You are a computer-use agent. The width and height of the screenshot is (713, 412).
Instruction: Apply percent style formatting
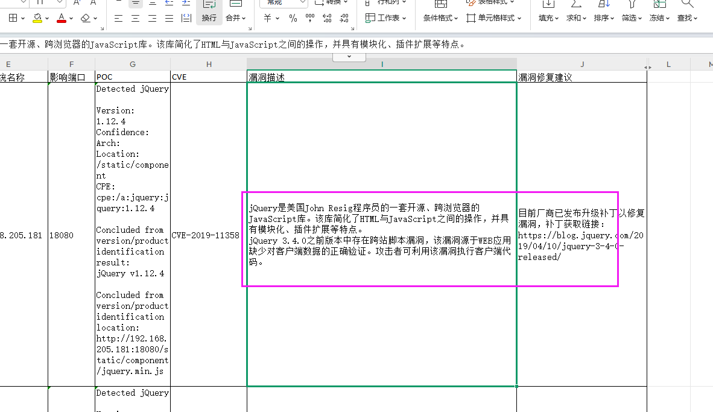(x=293, y=18)
